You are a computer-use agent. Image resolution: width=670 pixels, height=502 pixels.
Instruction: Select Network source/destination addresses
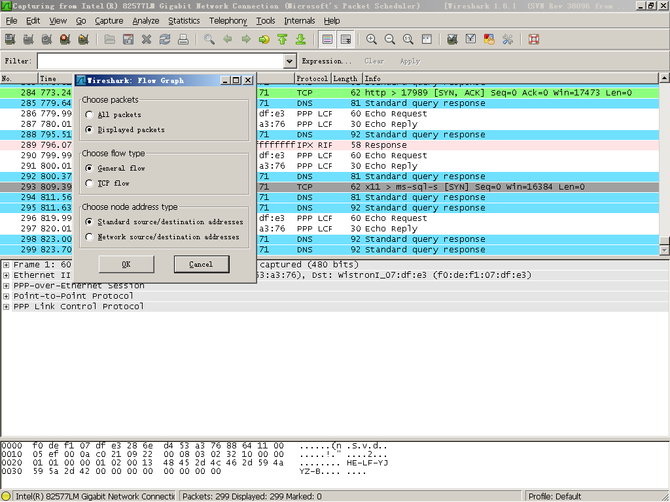[89, 237]
